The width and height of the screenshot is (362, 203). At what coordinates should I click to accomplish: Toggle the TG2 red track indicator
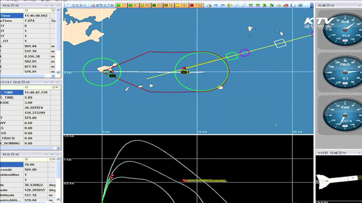point(196,5)
